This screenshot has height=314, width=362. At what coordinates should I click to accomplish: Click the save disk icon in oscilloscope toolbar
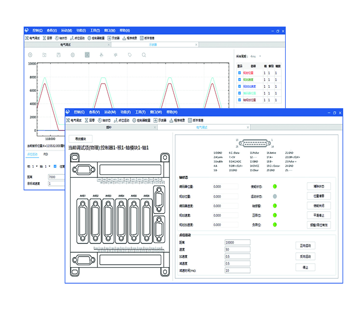[x=58, y=55]
